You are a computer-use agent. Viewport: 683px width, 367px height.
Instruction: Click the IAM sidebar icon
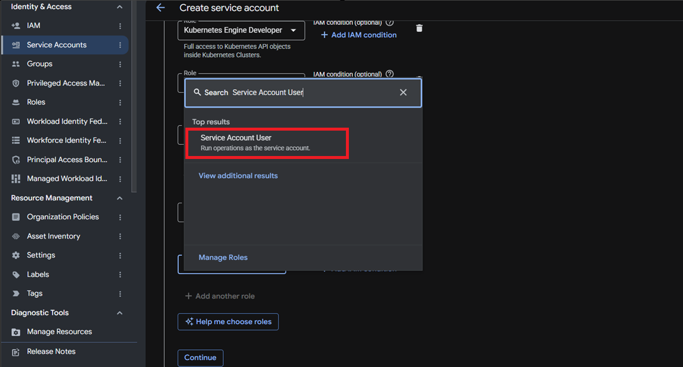[16, 26]
